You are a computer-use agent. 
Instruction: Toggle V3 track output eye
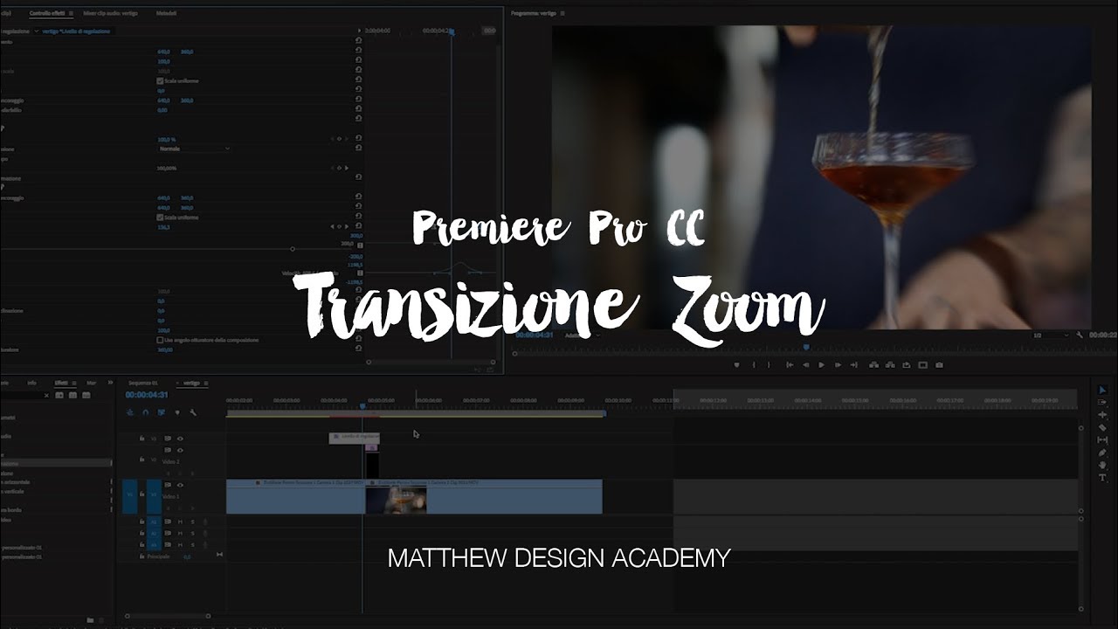180,438
